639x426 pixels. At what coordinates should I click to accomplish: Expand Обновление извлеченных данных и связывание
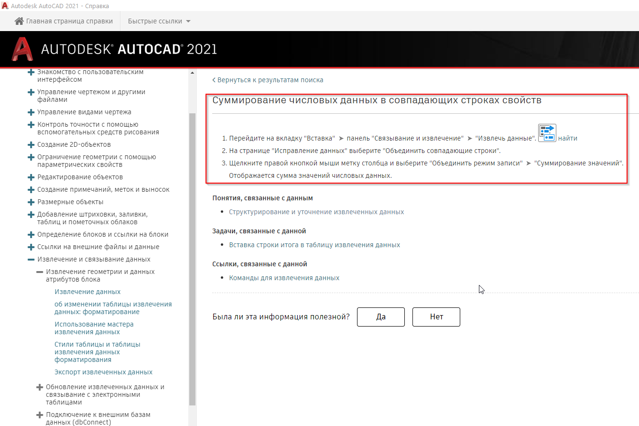(x=40, y=387)
